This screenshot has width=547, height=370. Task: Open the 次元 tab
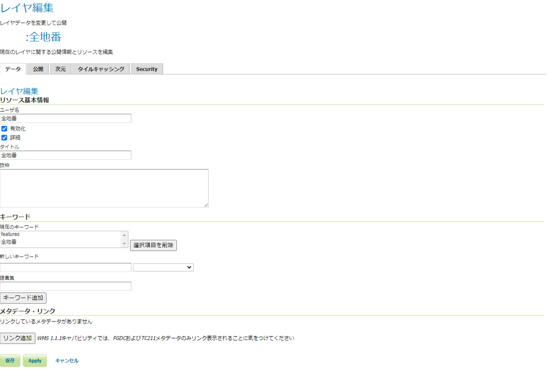61,69
